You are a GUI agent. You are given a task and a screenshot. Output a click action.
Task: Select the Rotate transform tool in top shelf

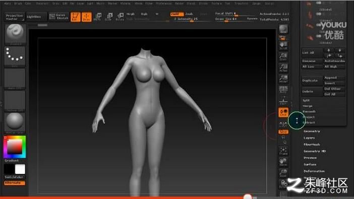click(x=120, y=17)
